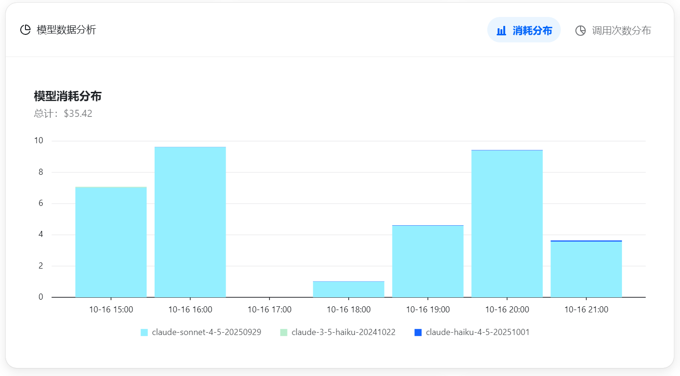Click the y-axis value 6
The width and height of the screenshot is (680, 376).
[x=41, y=203]
